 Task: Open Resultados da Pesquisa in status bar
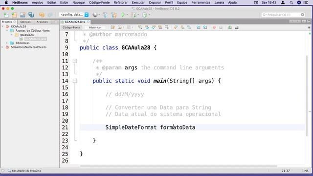point(24,171)
